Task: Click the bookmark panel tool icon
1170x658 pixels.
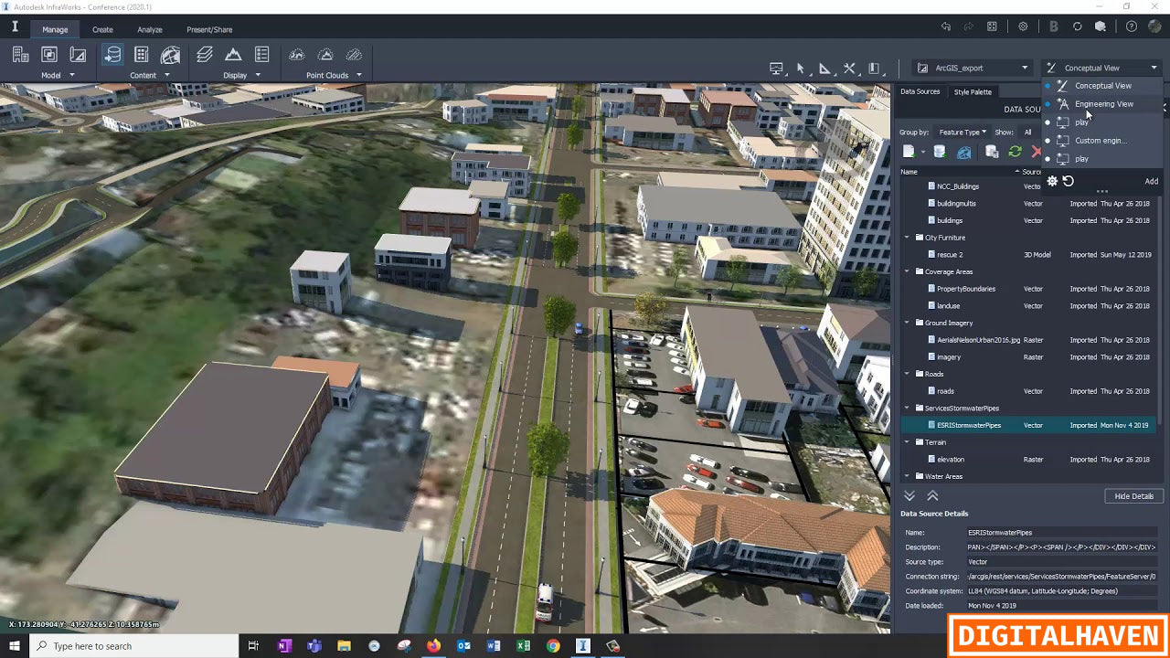Action: (x=874, y=68)
